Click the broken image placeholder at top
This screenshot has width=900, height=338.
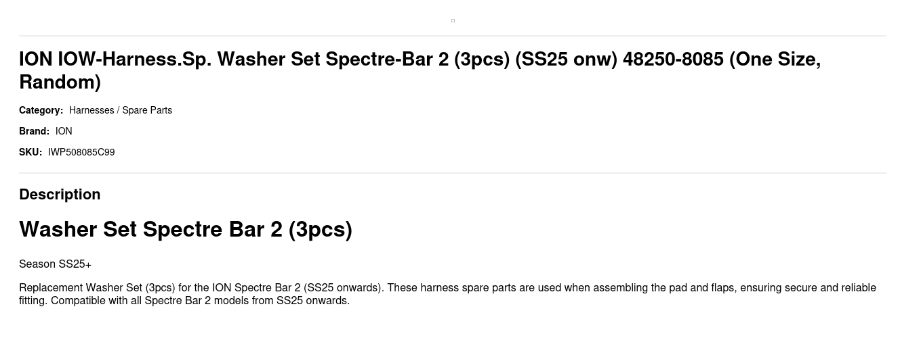click(x=453, y=20)
